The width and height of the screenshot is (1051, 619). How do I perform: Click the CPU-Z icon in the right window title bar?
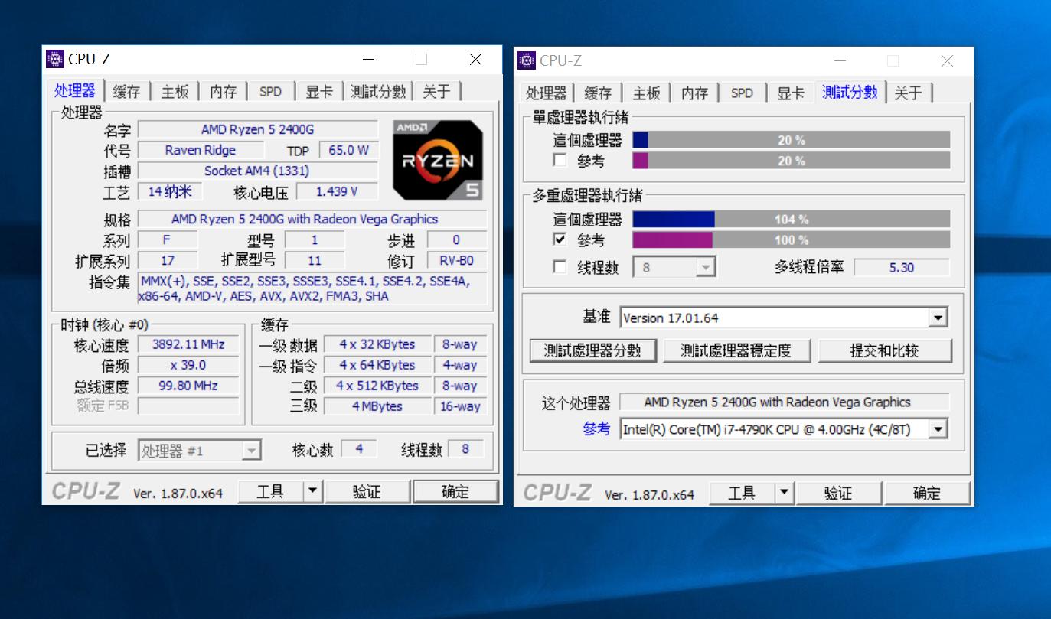click(x=527, y=60)
